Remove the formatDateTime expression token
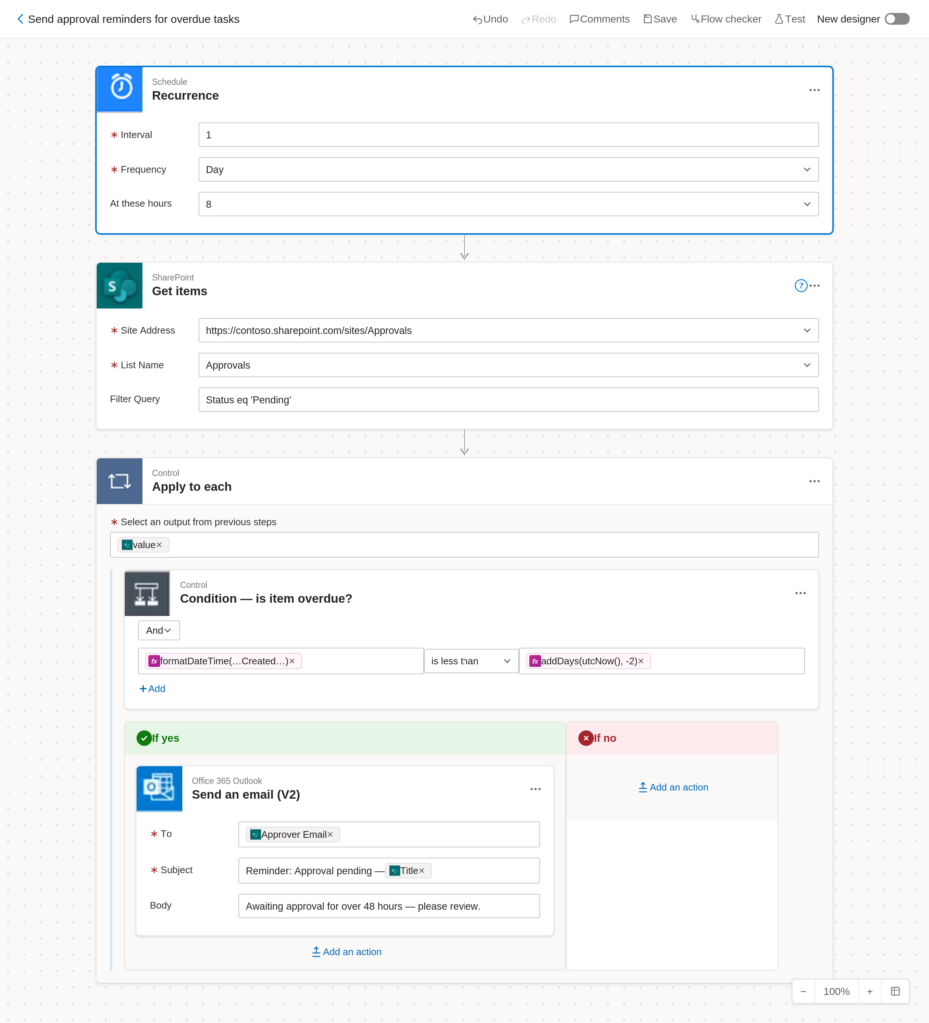Screen dimensions: 929x1023 (292, 661)
